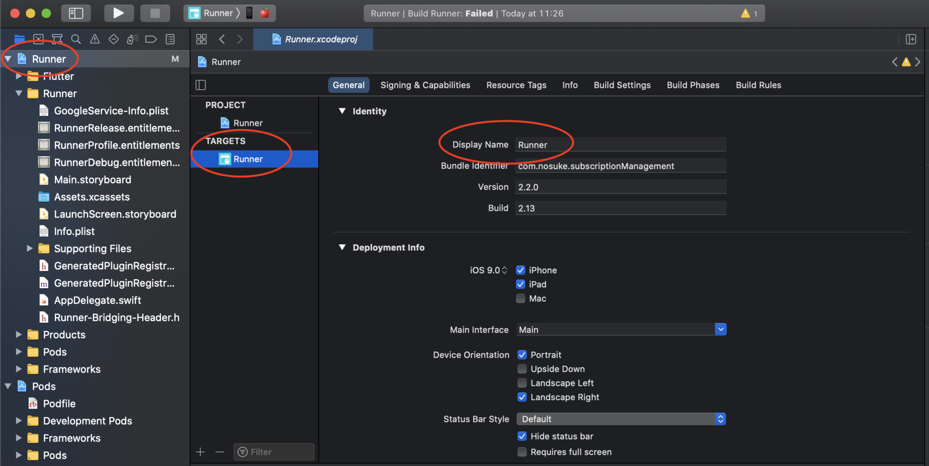Screen dimensions: 929x466
Task: Expand the Supporting Files folder
Action: click(x=29, y=248)
